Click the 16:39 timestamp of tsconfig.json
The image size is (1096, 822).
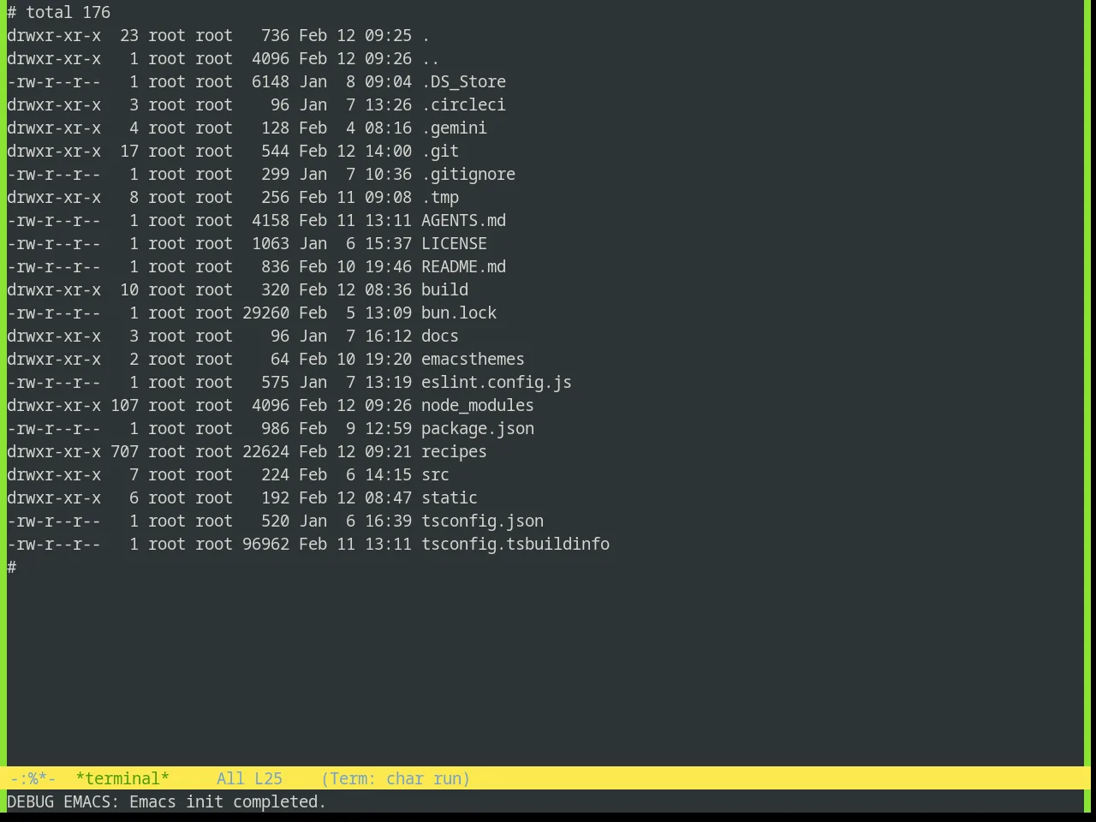388,521
